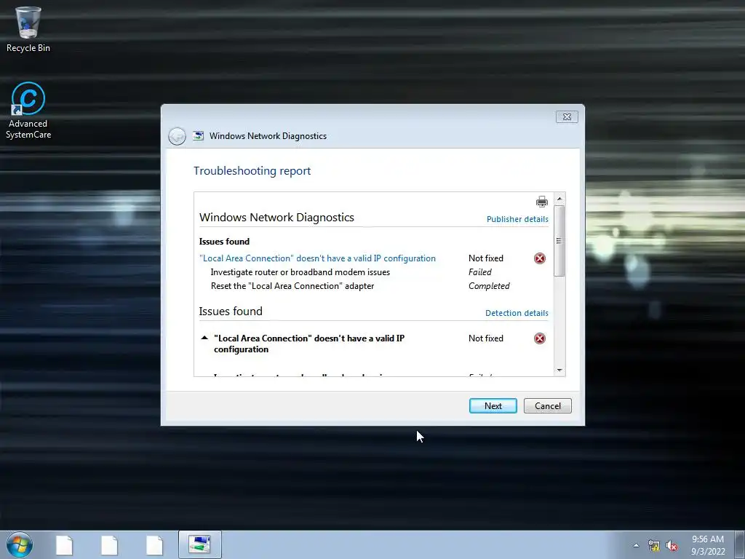Click the Show desktop strip at the taskbar end

click(740, 544)
